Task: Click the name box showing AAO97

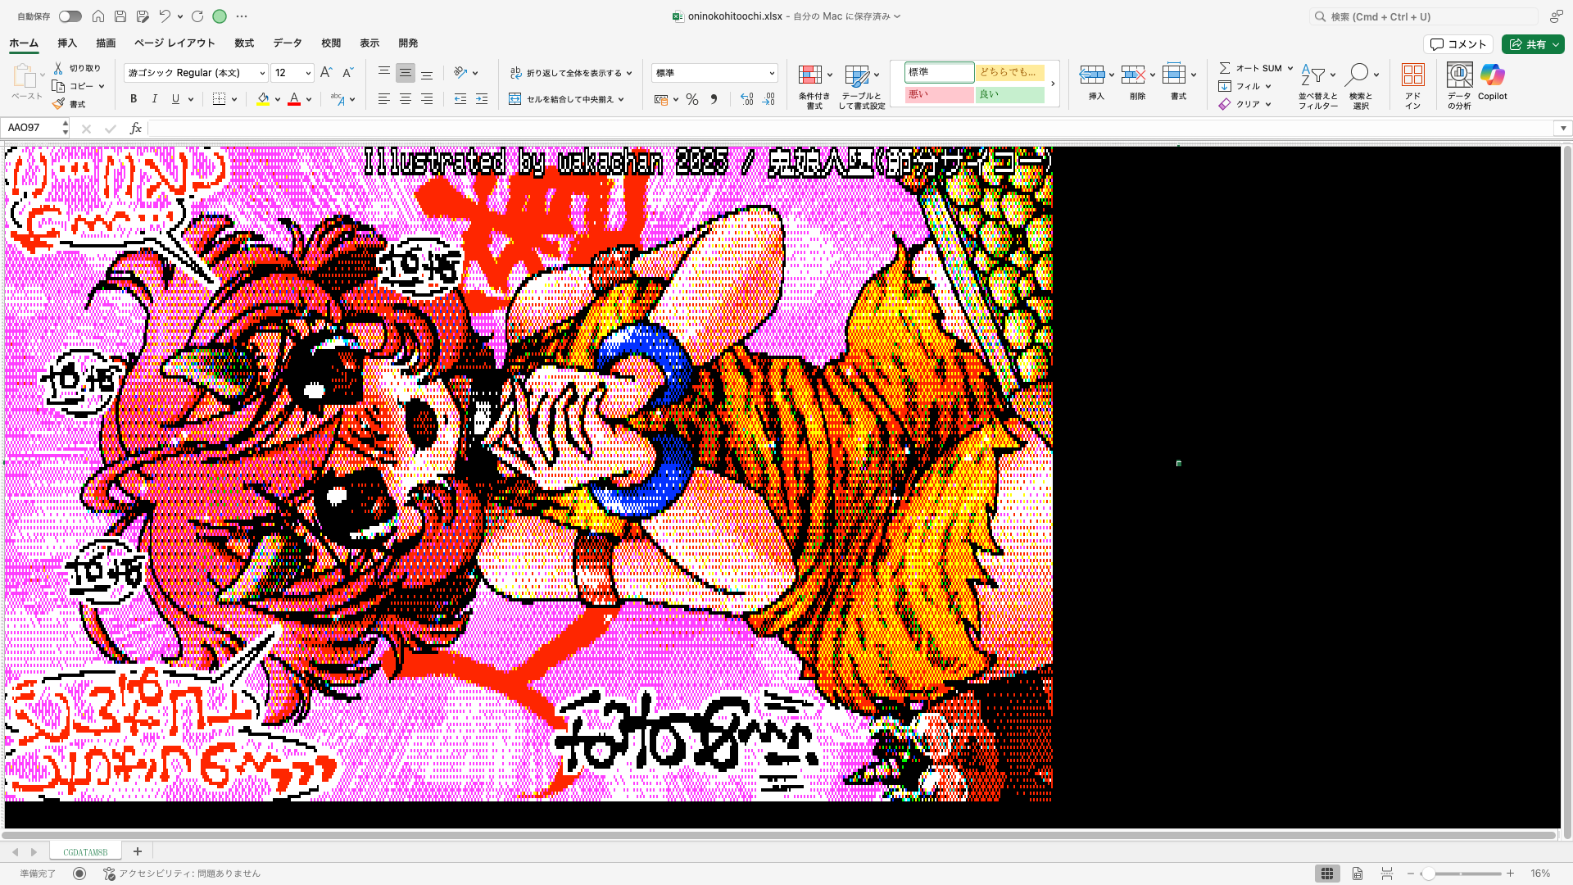Action: (x=33, y=128)
